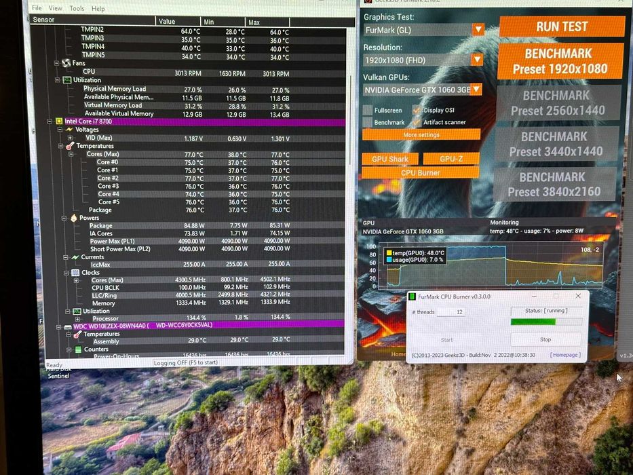
Task: Collapse the Intel Core i7 8700 node
Action: [50, 121]
